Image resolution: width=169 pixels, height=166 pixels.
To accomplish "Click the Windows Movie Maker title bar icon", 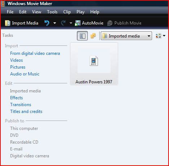I will pyautogui.click(x=3, y=4).
